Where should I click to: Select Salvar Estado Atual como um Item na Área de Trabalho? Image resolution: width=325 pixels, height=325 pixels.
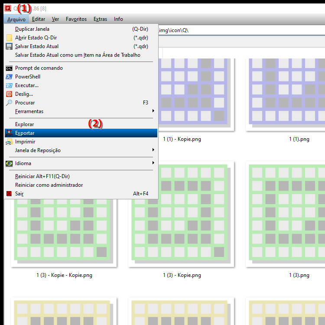pos(81,55)
